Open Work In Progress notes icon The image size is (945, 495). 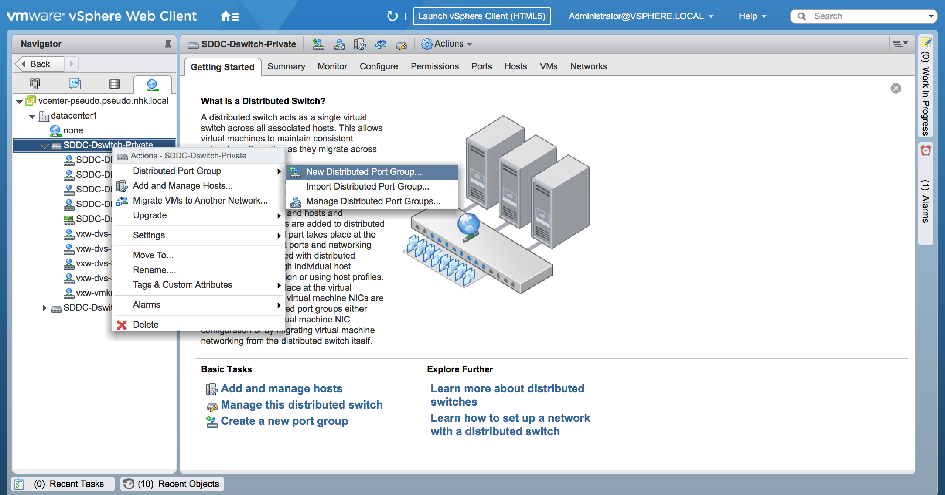[926, 42]
